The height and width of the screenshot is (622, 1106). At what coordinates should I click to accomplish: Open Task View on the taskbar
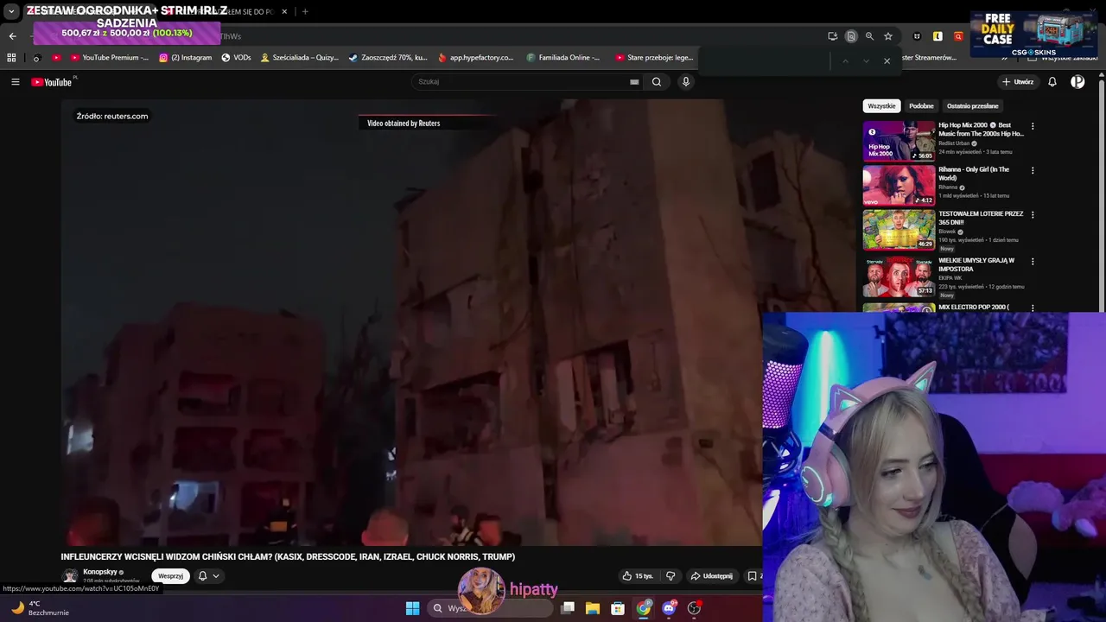568,608
